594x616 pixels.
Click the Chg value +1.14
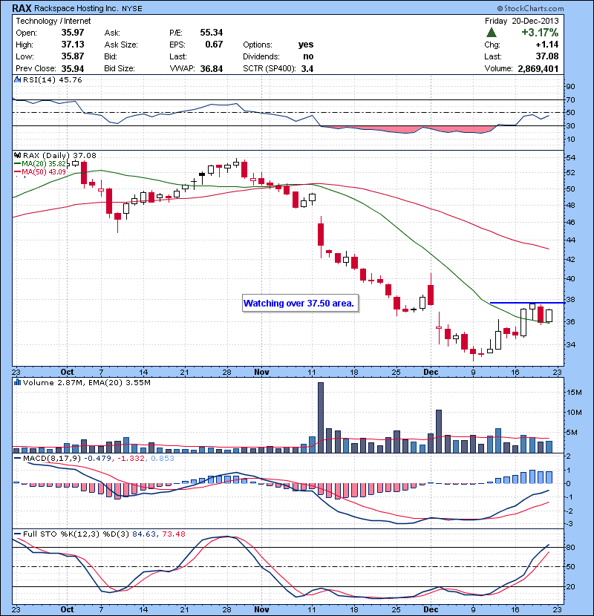(546, 45)
